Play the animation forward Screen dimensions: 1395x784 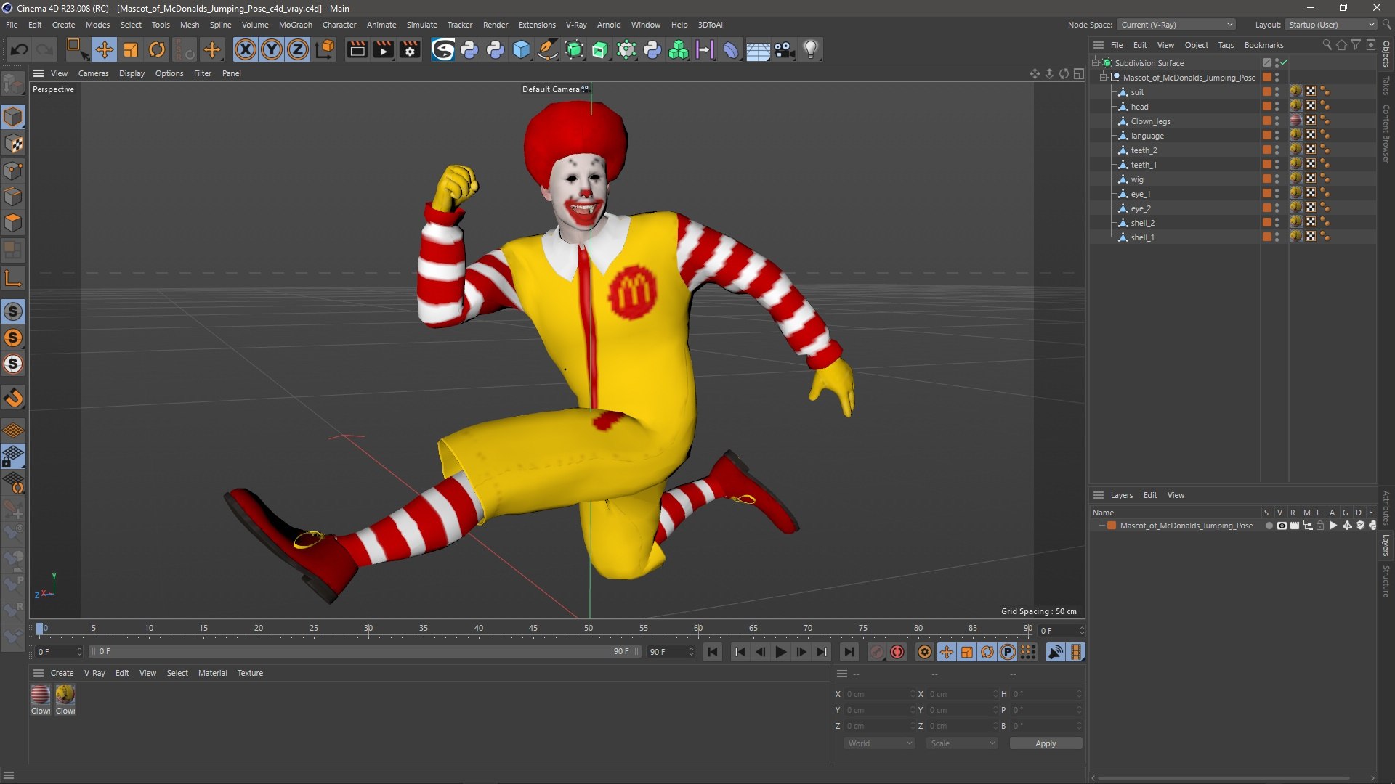(781, 652)
